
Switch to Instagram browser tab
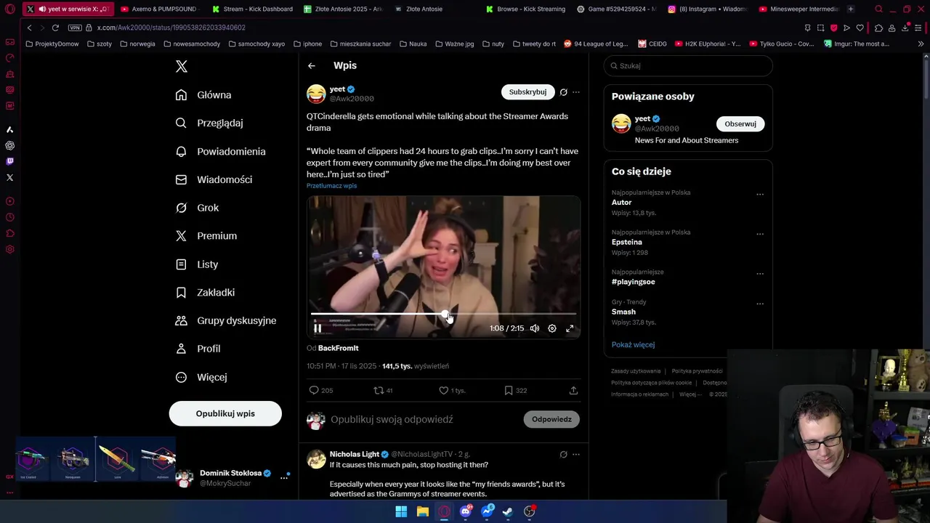707,9
